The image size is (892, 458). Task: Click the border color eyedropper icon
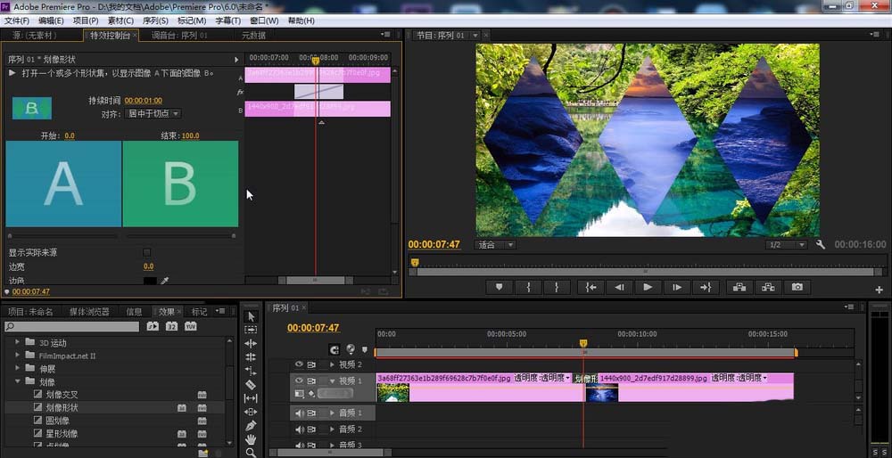point(164,281)
